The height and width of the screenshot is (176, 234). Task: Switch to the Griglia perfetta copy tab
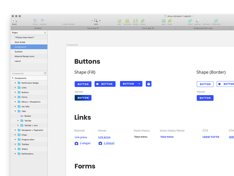pos(203,28)
